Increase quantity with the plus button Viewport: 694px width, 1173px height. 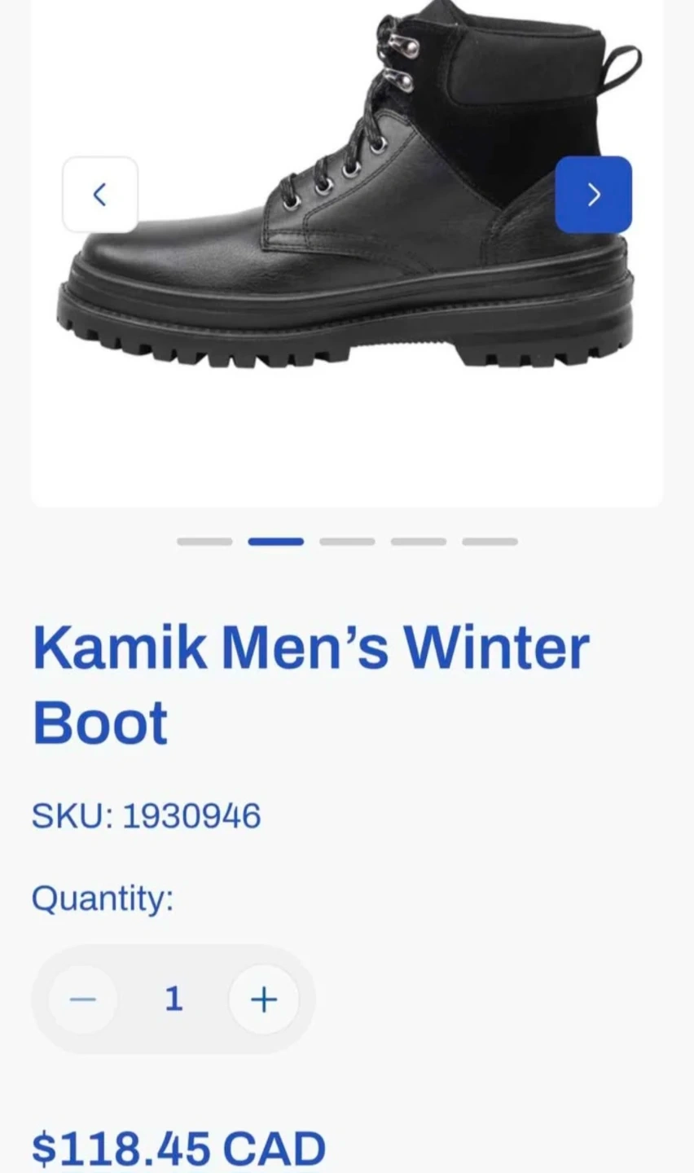264,999
